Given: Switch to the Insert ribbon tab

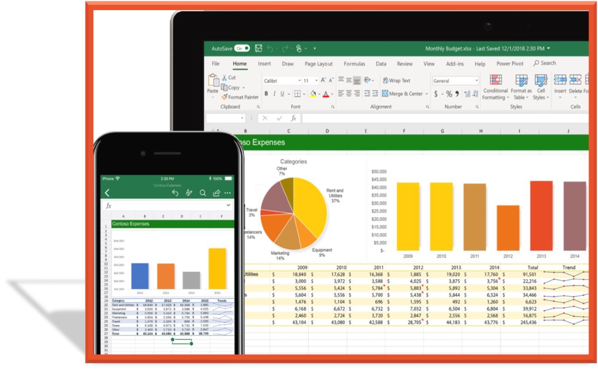Looking at the screenshot, I should tap(264, 64).
